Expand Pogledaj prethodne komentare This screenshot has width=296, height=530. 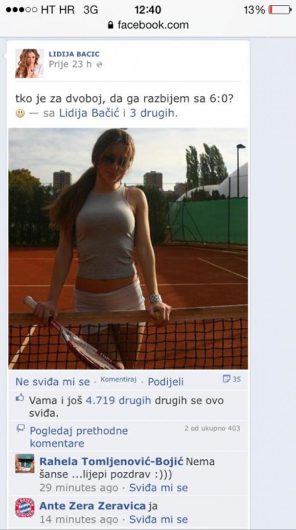[x=79, y=437]
